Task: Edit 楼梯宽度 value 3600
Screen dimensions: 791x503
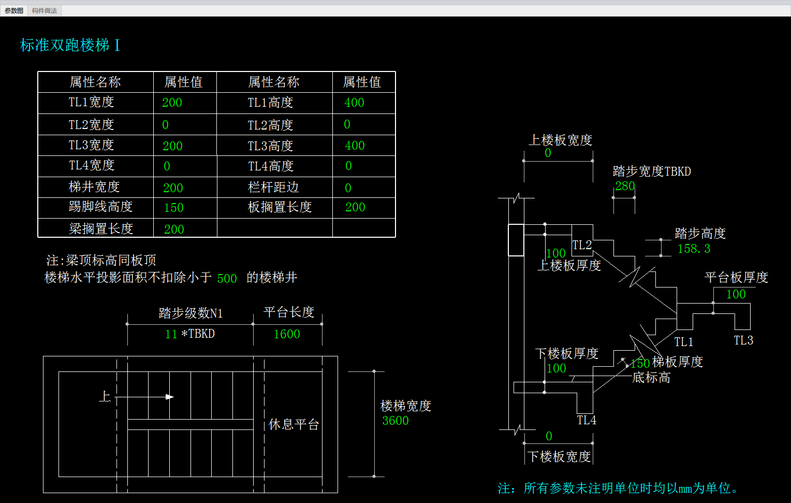Action: 395,421
